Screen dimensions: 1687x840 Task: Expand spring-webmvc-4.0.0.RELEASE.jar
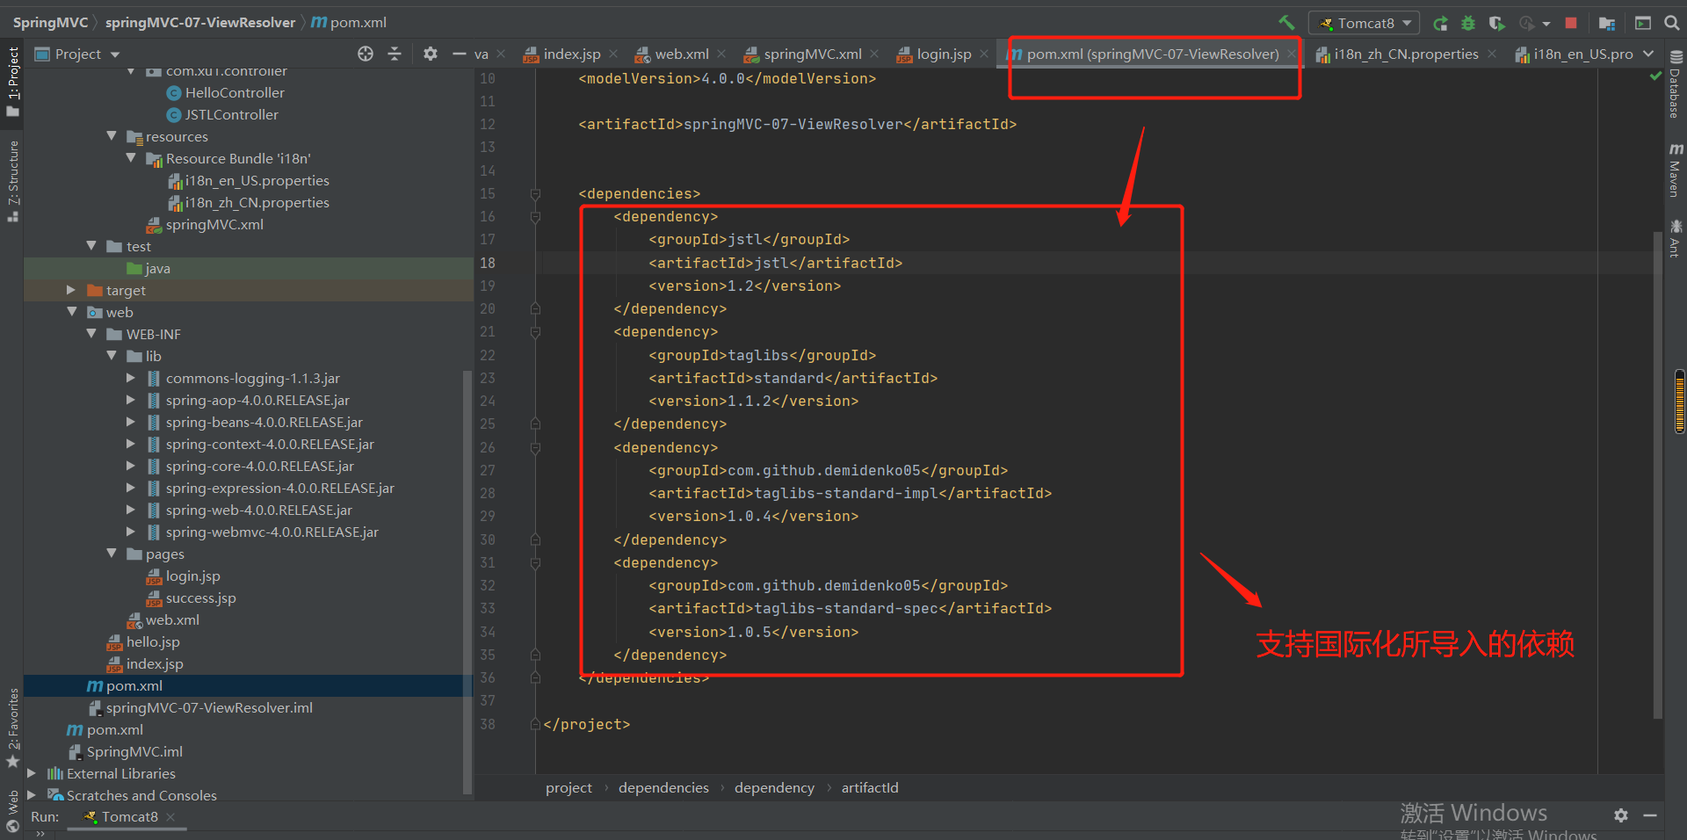(x=131, y=532)
